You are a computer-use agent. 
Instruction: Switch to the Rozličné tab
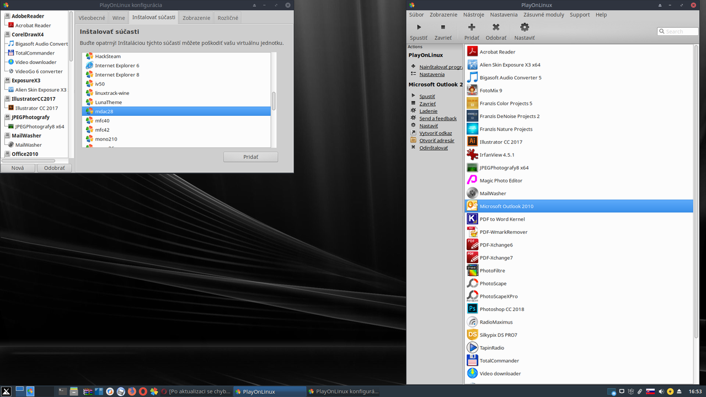(x=228, y=18)
